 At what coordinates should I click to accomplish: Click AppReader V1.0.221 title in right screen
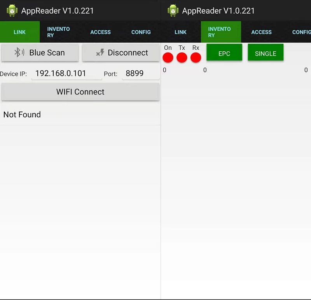(218, 11)
